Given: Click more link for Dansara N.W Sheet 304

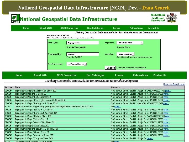Looking at the screenshot, I should [166, 113].
